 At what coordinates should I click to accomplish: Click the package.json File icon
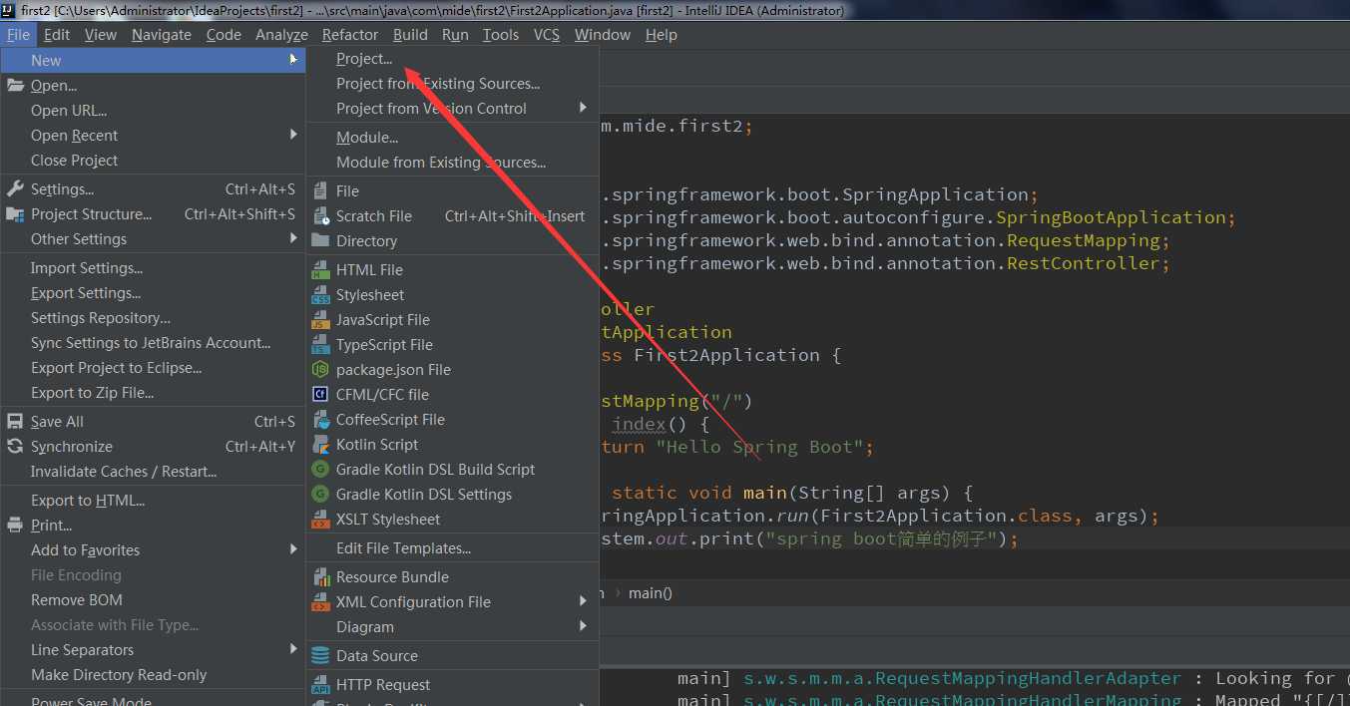coord(320,370)
